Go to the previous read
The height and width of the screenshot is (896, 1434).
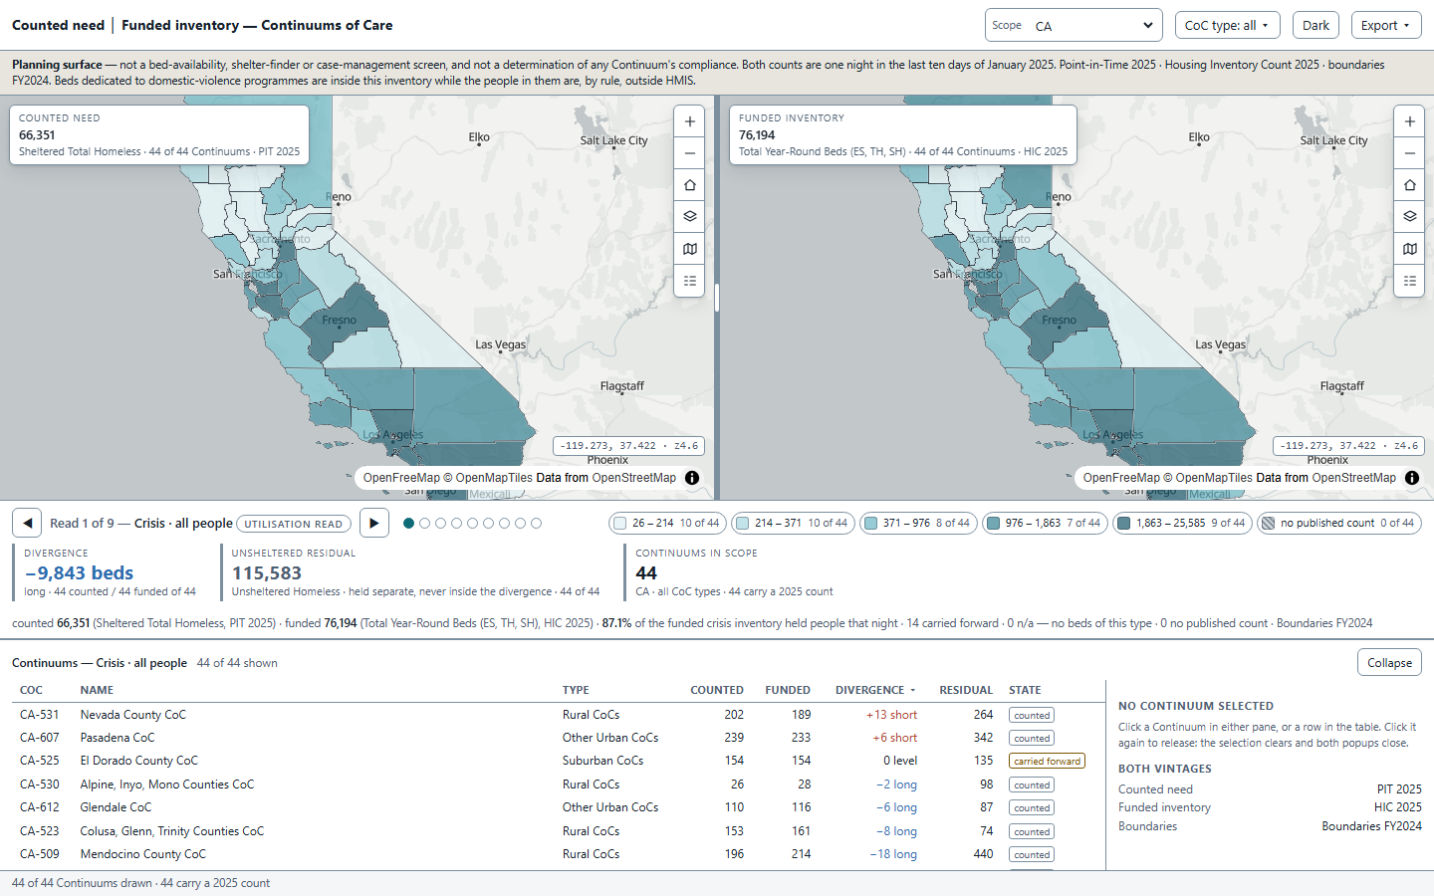27,523
